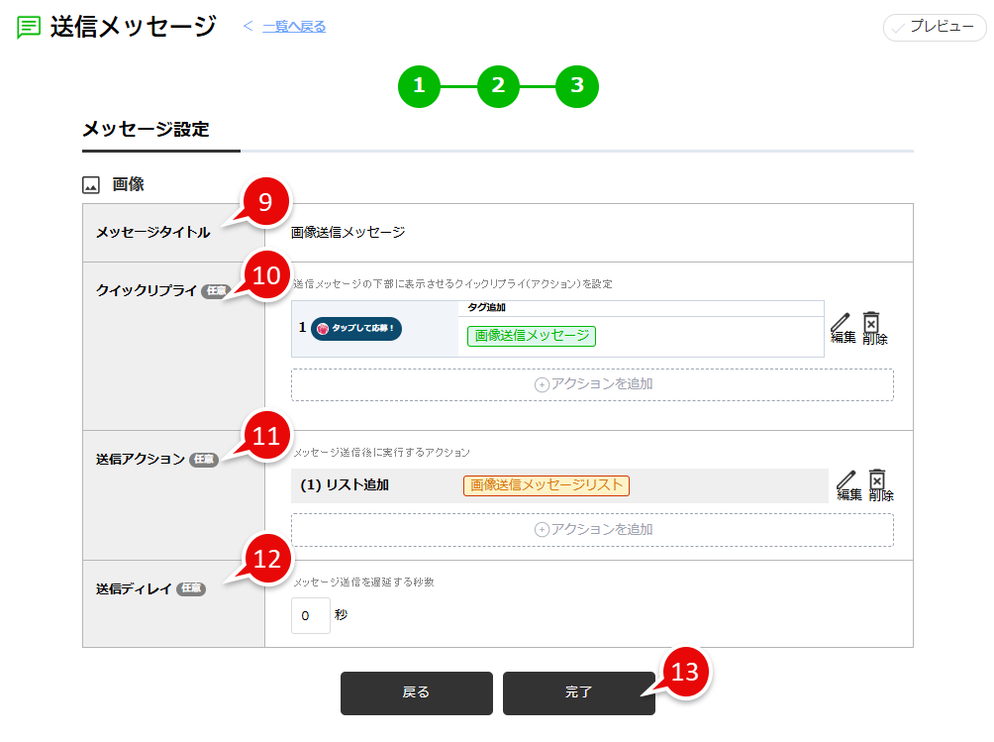Click step 1 circle in the progress indicator
Screen dimensions: 994x742
coord(419,86)
